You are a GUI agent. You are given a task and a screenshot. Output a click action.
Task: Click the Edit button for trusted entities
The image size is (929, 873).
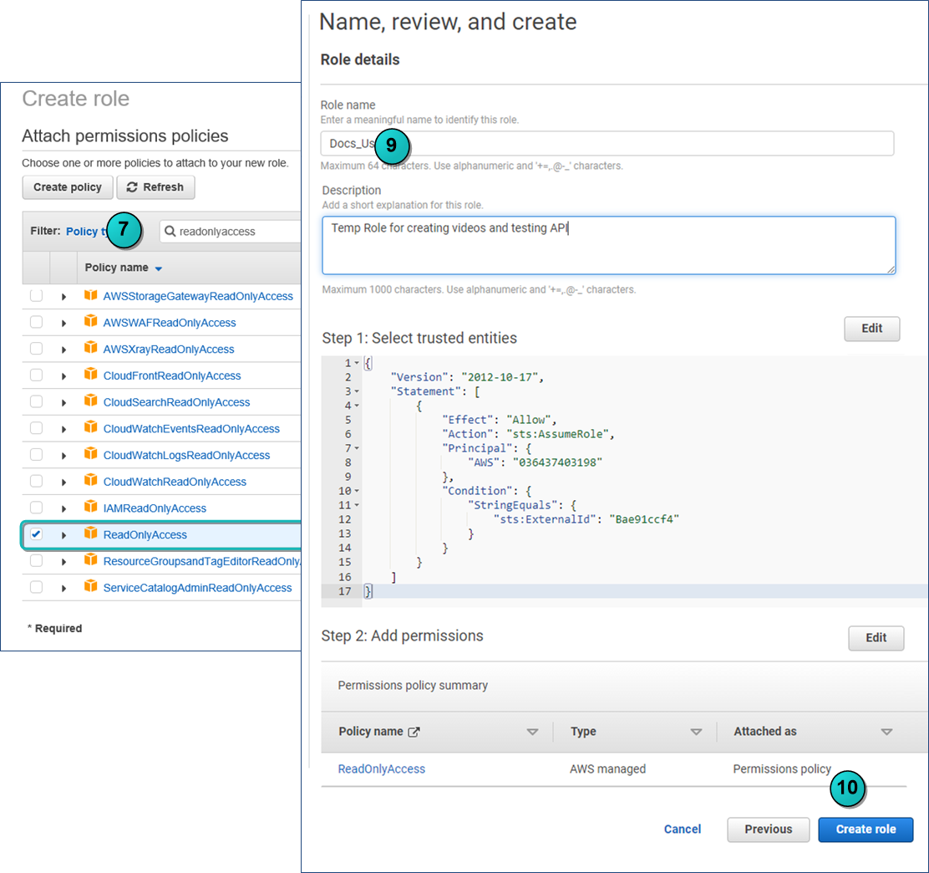coord(871,329)
